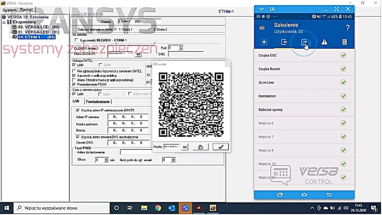The height and width of the screenshot is (215, 382).
Task: Select Strefa 1 for sabotage alarm
Action: coord(116,30)
